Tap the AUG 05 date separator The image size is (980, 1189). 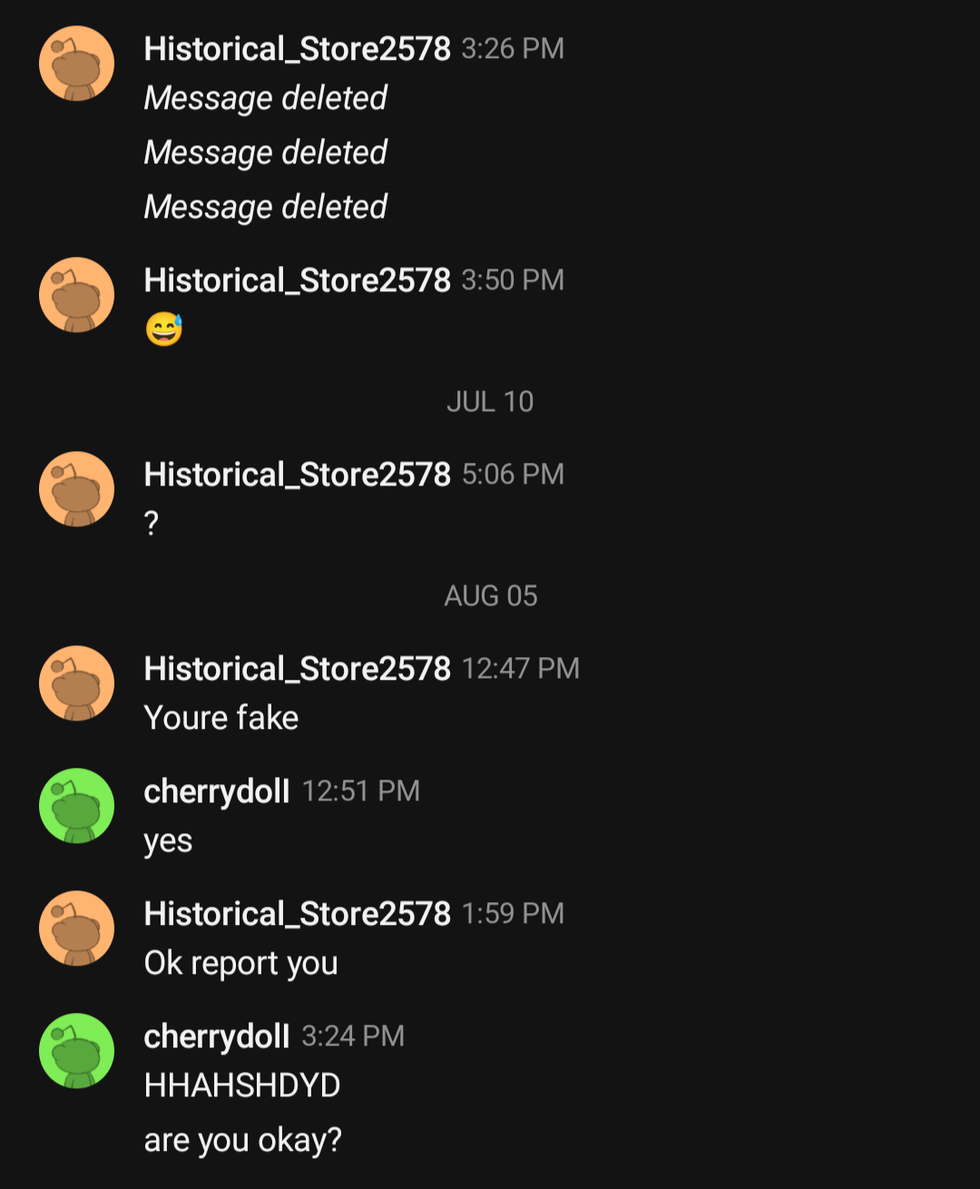491,596
